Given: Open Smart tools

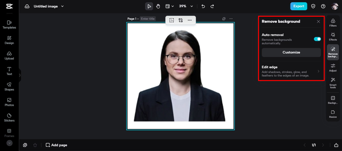Looking at the screenshot, I should (333, 83).
